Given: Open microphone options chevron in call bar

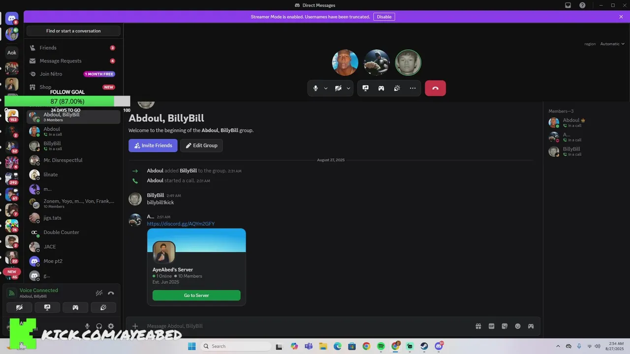Looking at the screenshot, I should pos(326,88).
